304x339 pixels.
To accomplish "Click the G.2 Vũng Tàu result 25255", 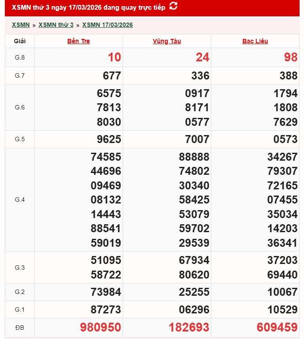I will point(194,292).
